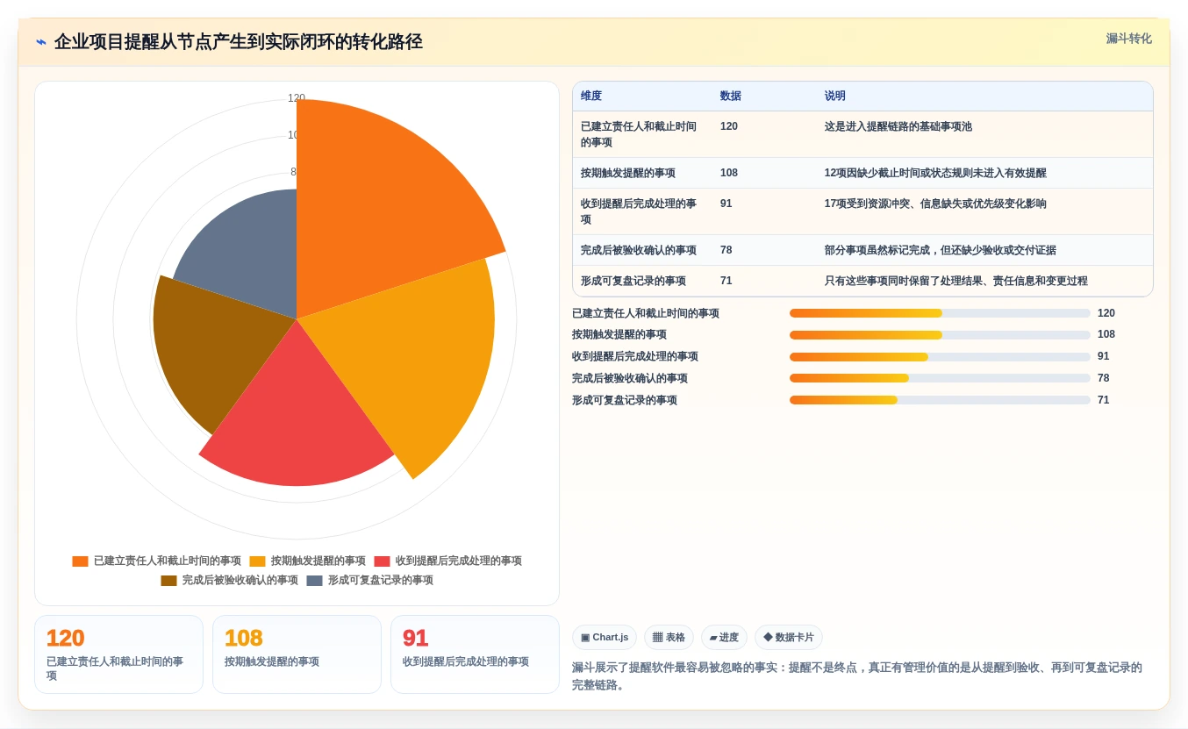The image size is (1188, 729).
Task: Click progress bar for 按期触发提醒的事项
Action: coord(940,335)
